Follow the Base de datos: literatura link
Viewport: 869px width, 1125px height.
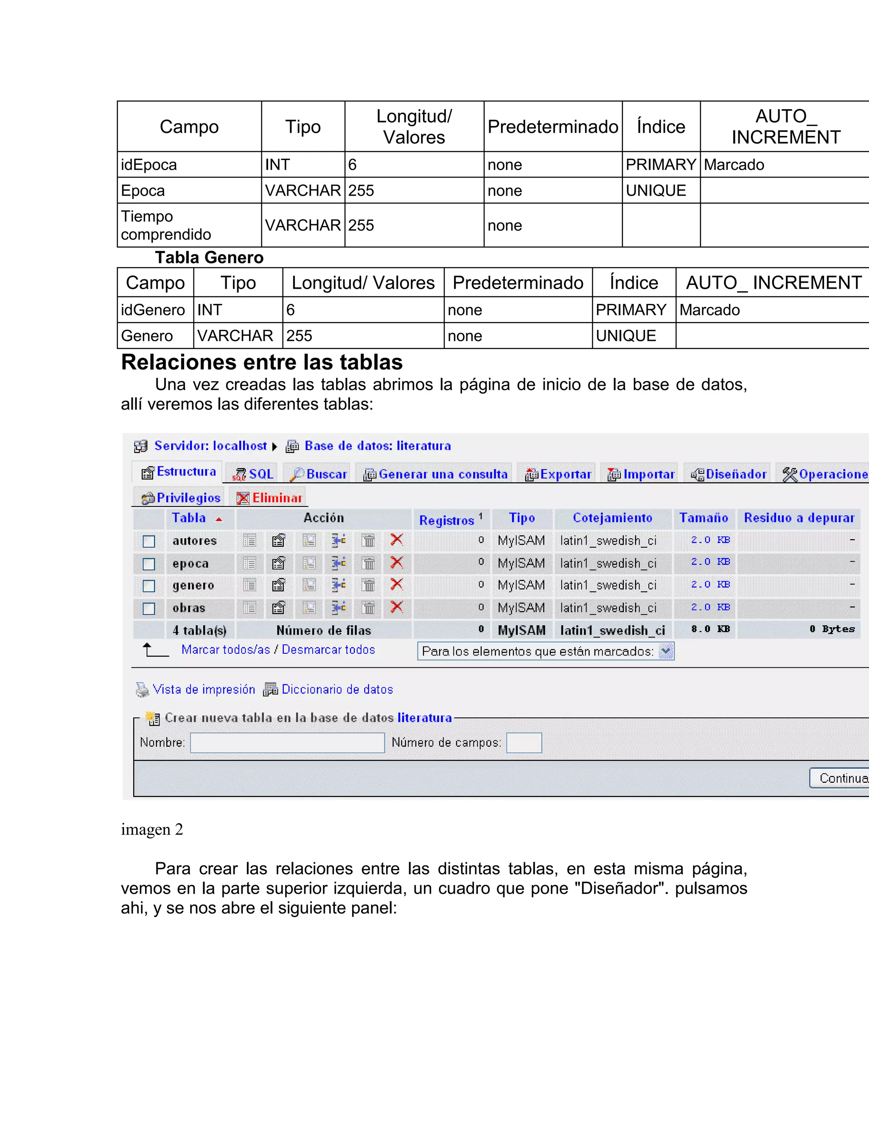(377, 446)
